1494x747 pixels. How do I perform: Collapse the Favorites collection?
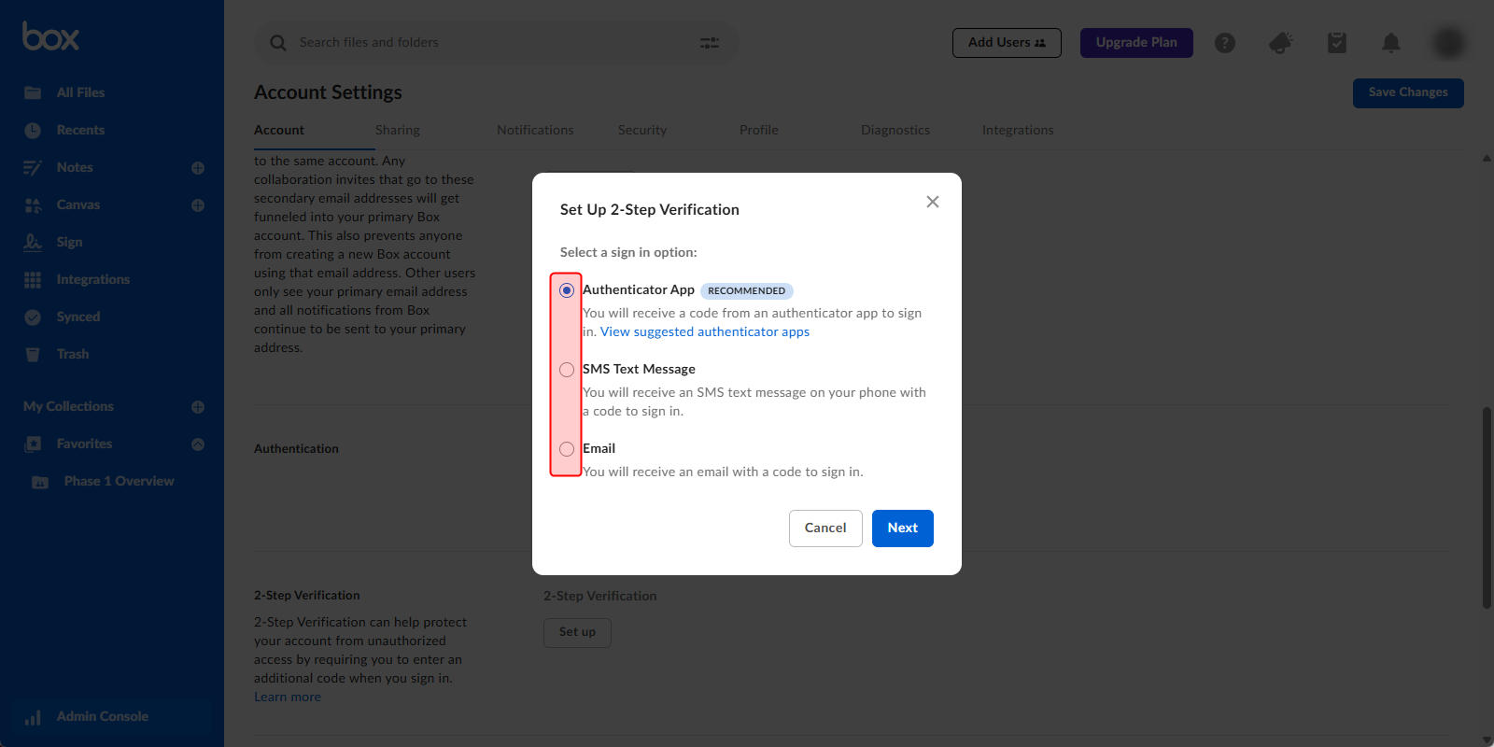[x=198, y=444]
